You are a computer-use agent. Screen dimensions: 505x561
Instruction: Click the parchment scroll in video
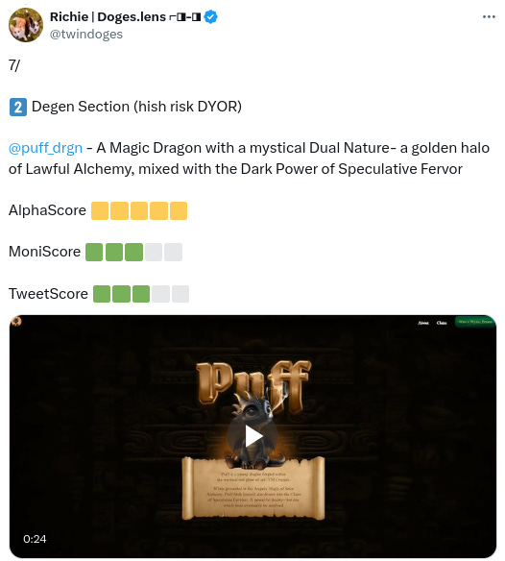coord(253,488)
